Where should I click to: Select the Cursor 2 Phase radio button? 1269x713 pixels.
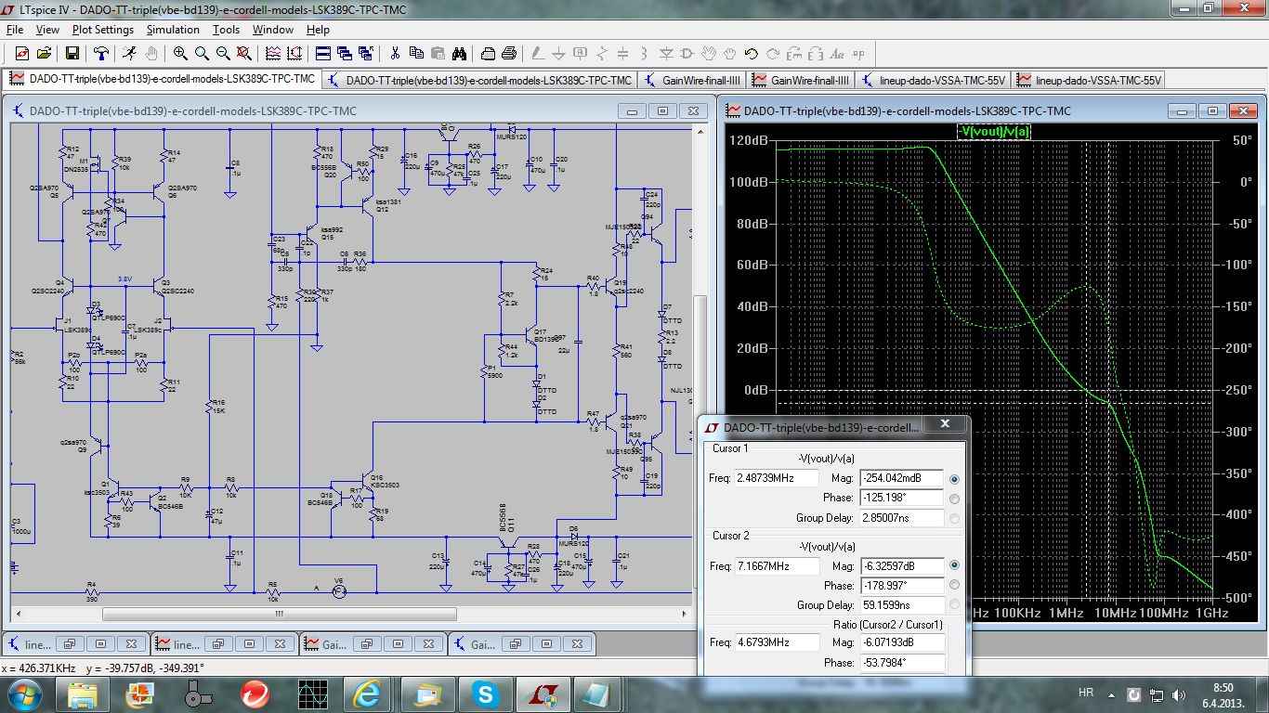click(x=955, y=585)
